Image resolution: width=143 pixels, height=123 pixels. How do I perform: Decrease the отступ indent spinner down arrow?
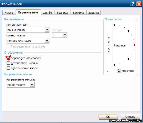coord(65,36)
